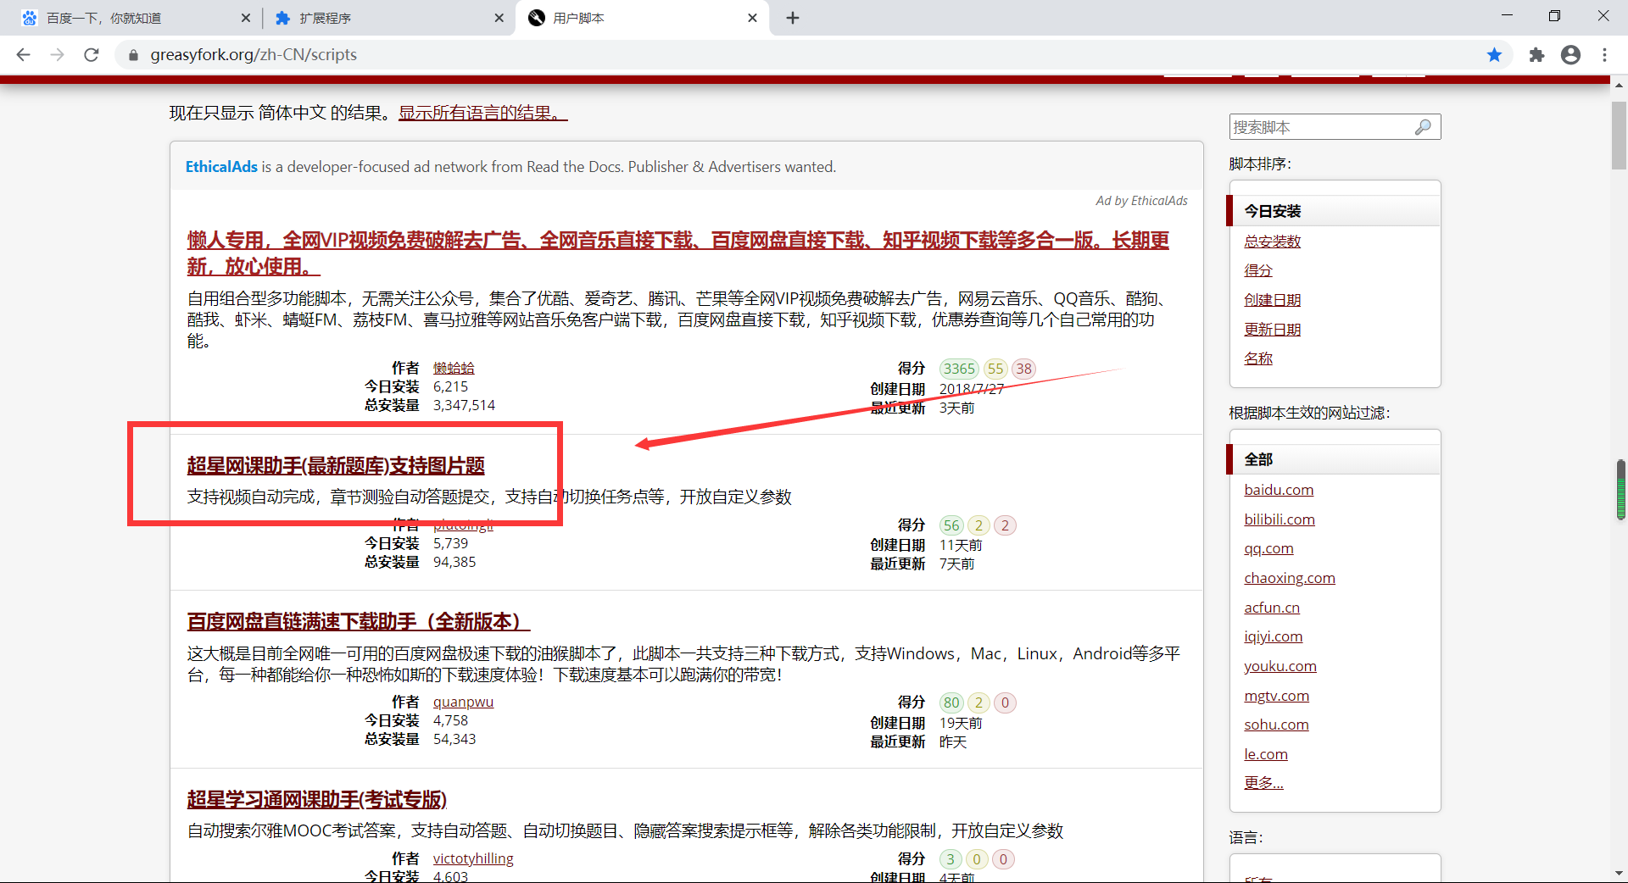The image size is (1628, 883).
Task: Filter scripts by qq.com
Action: [1268, 548]
